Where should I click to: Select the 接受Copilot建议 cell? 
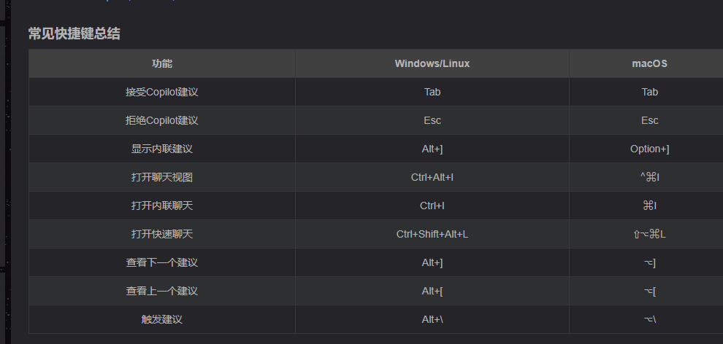tap(162, 92)
